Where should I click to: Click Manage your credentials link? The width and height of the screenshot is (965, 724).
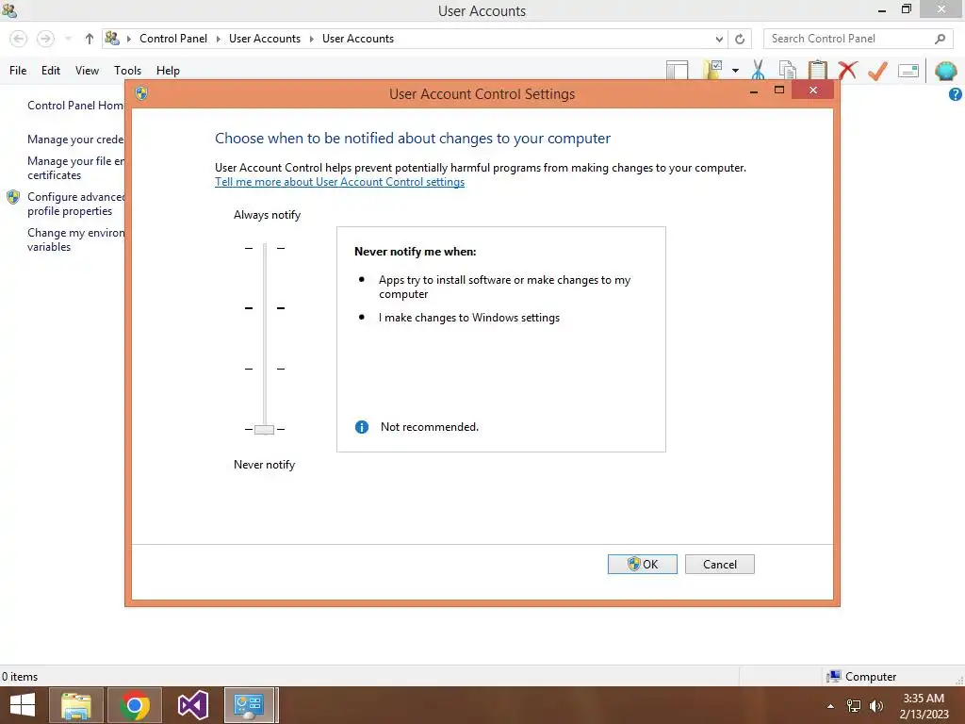(x=75, y=140)
